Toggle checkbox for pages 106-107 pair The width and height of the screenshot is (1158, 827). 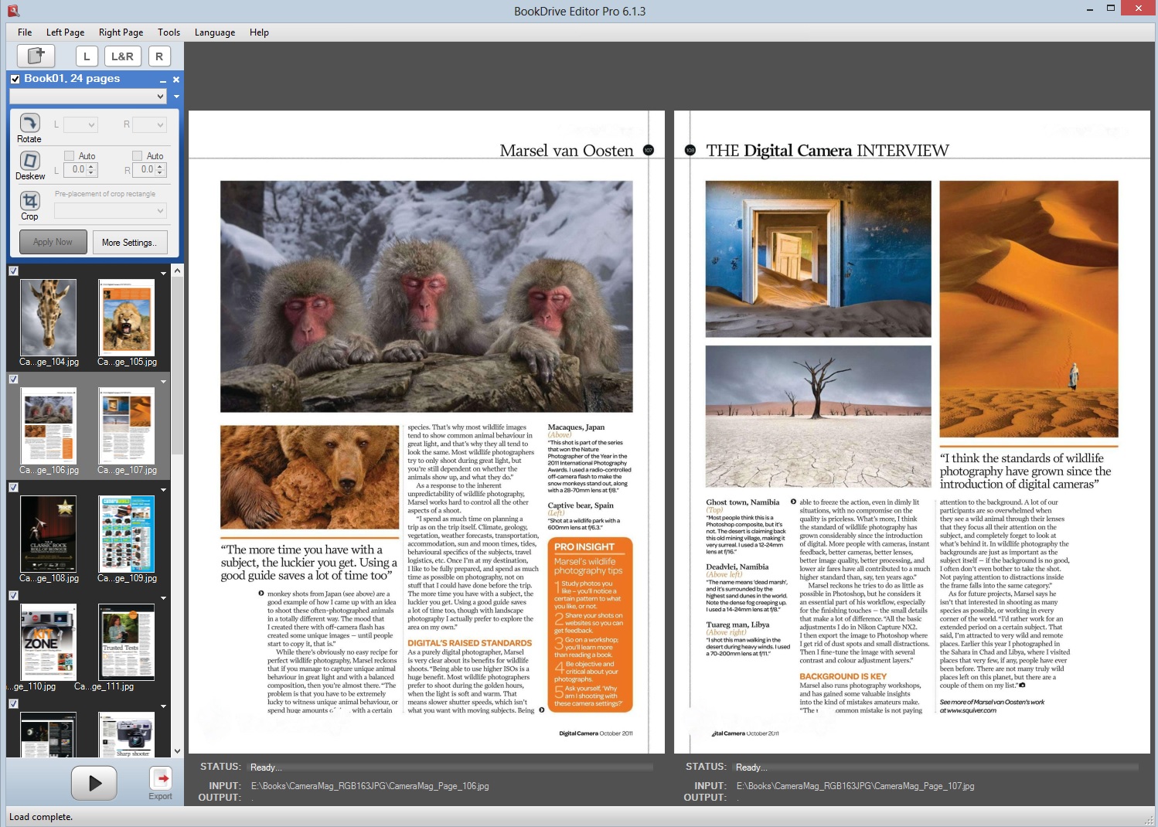point(13,379)
